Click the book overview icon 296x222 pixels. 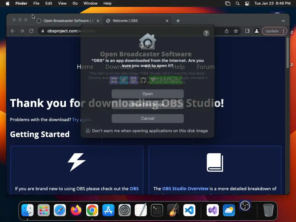coord(215,162)
